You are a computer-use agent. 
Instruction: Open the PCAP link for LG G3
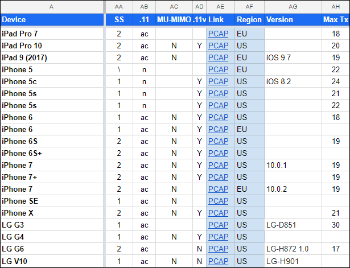point(218,225)
